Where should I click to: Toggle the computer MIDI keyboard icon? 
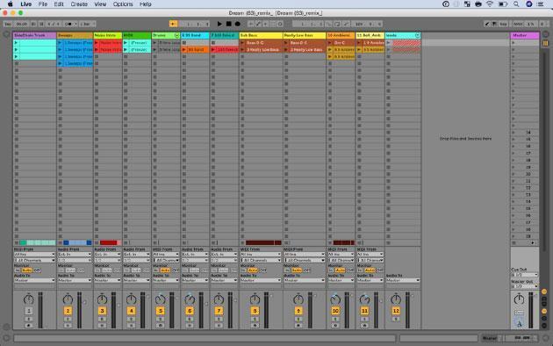point(494,24)
